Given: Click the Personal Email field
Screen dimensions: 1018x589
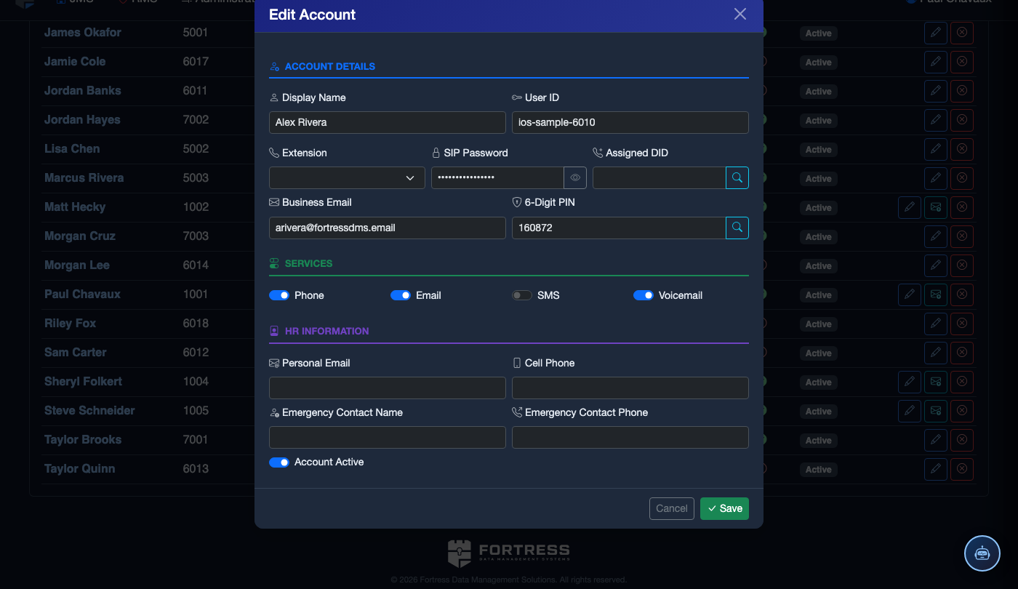Looking at the screenshot, I should pos(388,388).
